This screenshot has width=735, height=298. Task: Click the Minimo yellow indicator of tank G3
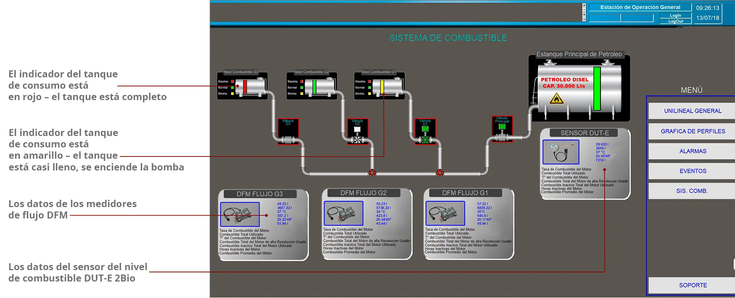pos(232,94)
